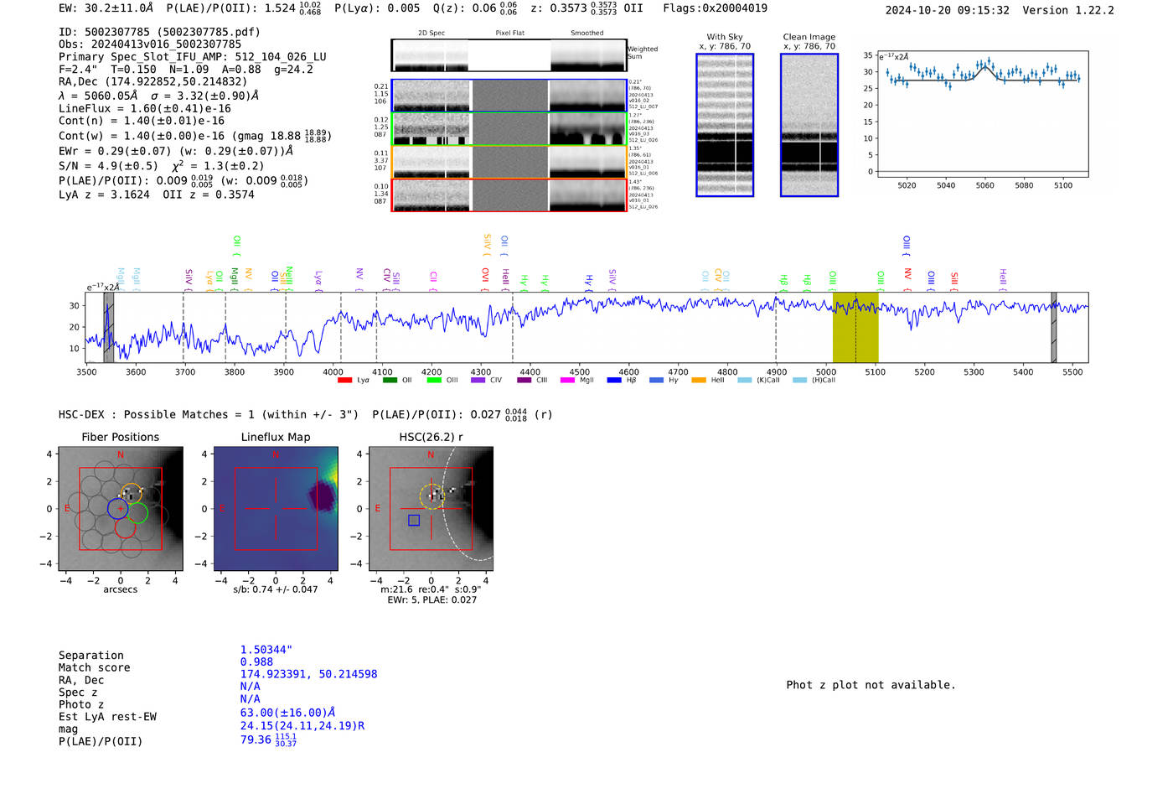
Task: Select the green fiber circle in Fiber Positions
Action: [137, 513]
